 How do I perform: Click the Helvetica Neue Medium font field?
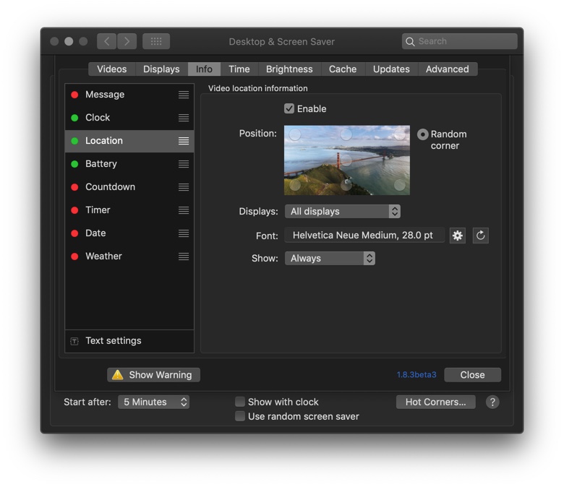364,235
